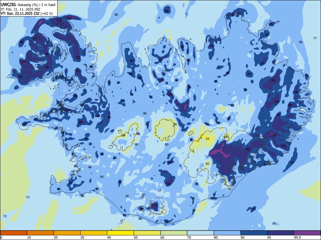Click the legend tick label "99.9"
The image size is (321, 240).
(297, 237)
